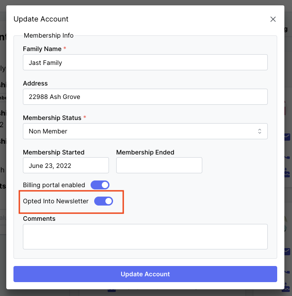Image resolution: width=292 pixels, height=296 pixels.
Task: Turn off the Opted Into Newsletter toggle
Action: [x=104, y=202]
